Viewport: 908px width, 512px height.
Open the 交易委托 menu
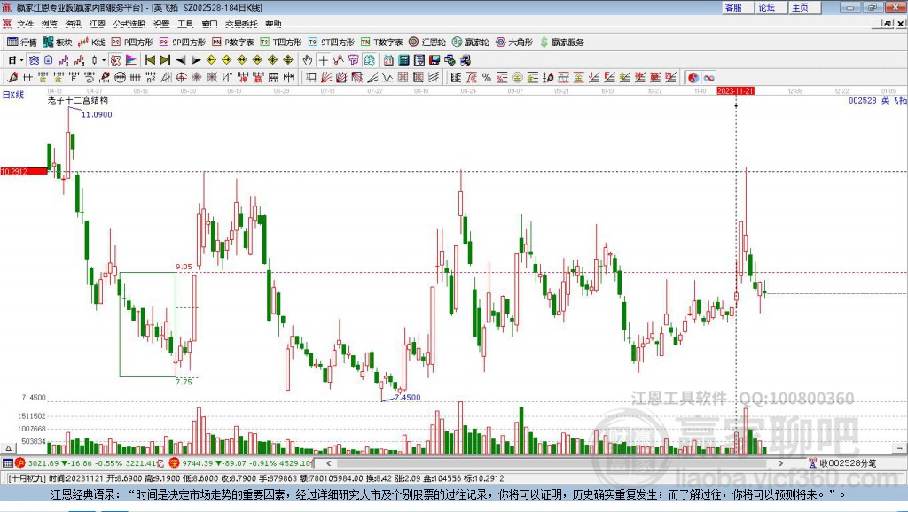point(241,24)
